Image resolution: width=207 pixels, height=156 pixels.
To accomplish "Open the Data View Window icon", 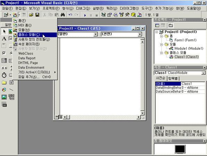I will [133, 15].
